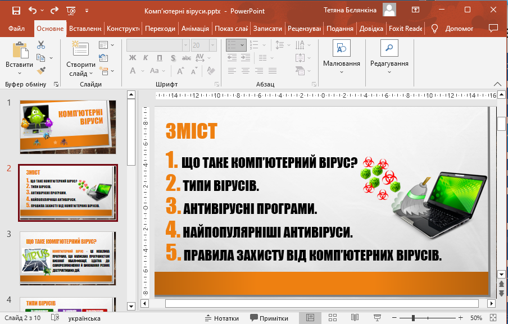Start slideshow from beginning icon in title bar

coord(71,11)
